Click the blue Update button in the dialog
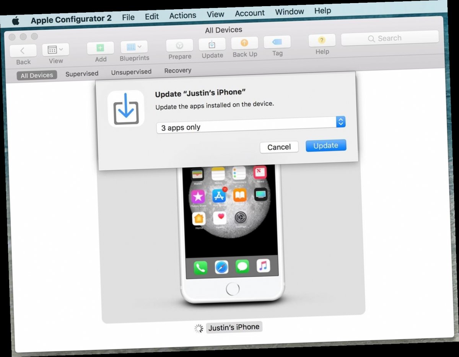Viewport: 459px width, 357px height. [326, 145]
